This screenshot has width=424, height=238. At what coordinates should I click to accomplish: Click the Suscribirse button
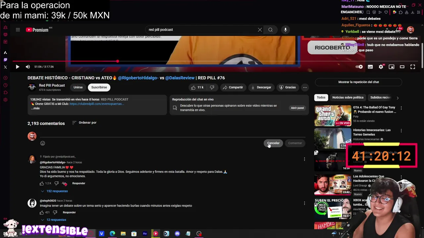point(99,87)
